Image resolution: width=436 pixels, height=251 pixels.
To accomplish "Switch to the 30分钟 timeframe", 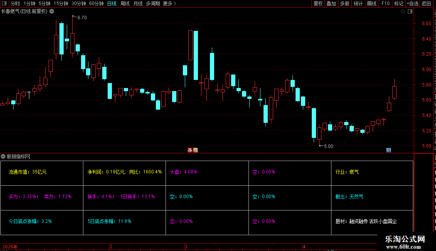I will 79,3.
